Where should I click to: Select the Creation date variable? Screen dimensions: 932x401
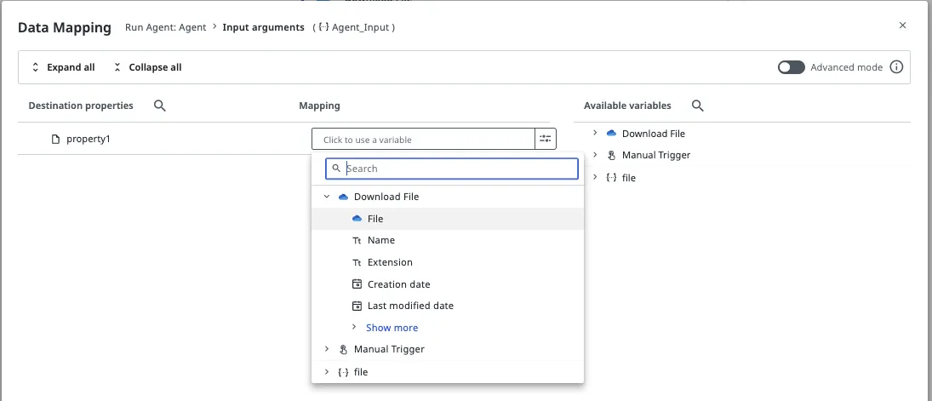coord(398,284)
